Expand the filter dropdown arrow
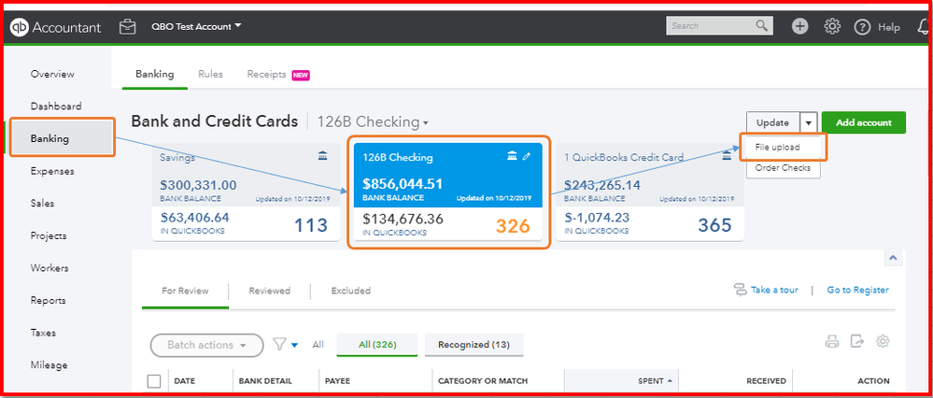Screen dimensions: 933x398 tap(294, 345)
